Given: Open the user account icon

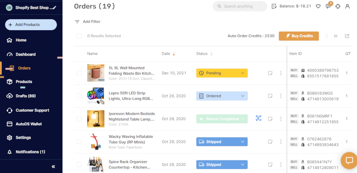Looking at the screenshot, I should 347,6.
